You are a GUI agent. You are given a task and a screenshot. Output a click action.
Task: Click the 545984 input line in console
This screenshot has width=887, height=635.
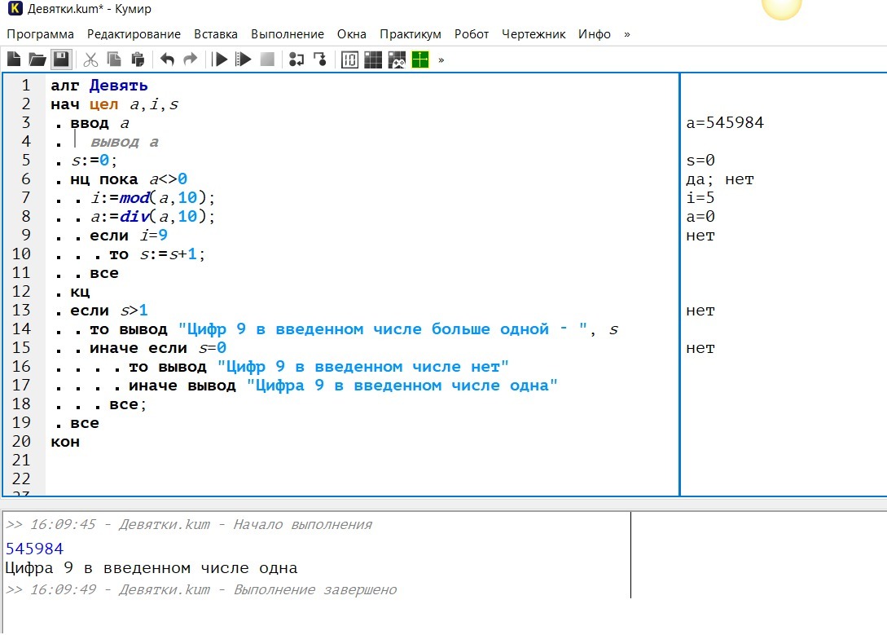34,549
